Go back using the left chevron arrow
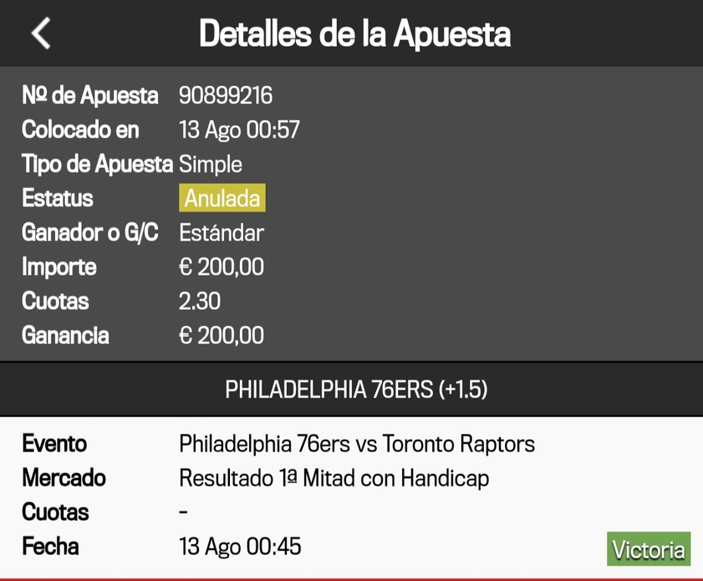The height and width of the screenshot is (581, 703). click(x=41, y=33)
